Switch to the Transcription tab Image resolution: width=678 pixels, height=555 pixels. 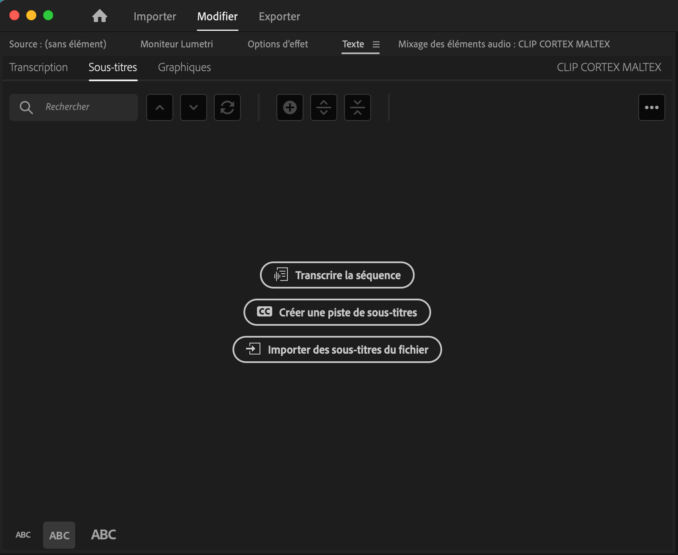[38, 67]
